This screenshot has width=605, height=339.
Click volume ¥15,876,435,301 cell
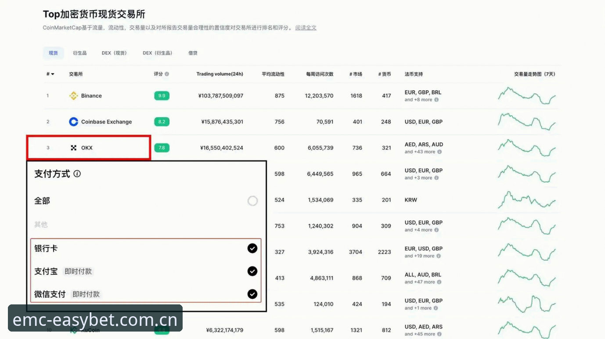pyautogui.click(x=222, y=122)
